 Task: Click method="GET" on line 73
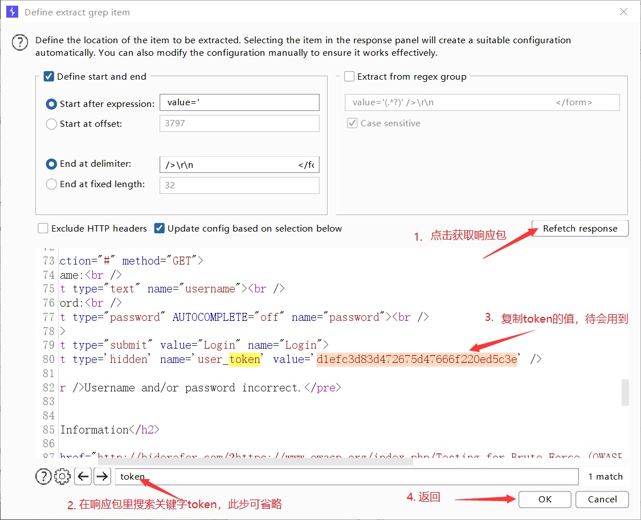tap(160, 261)
